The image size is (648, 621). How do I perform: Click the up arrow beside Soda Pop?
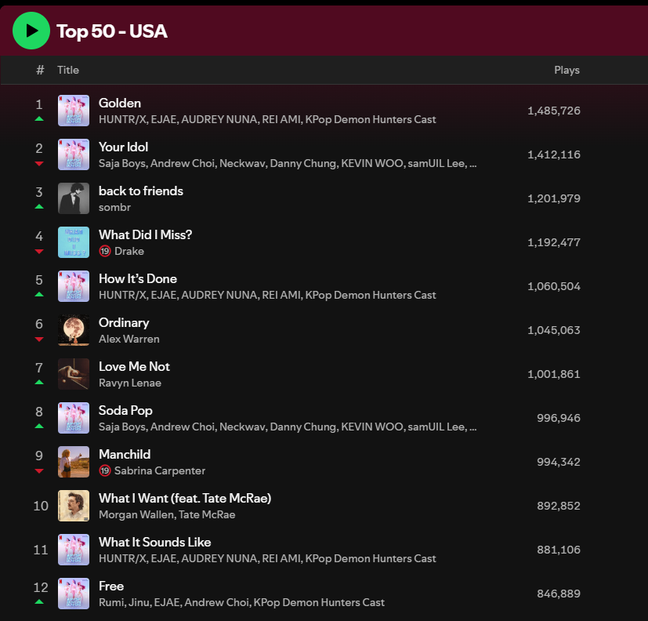(x=38, y=426)
